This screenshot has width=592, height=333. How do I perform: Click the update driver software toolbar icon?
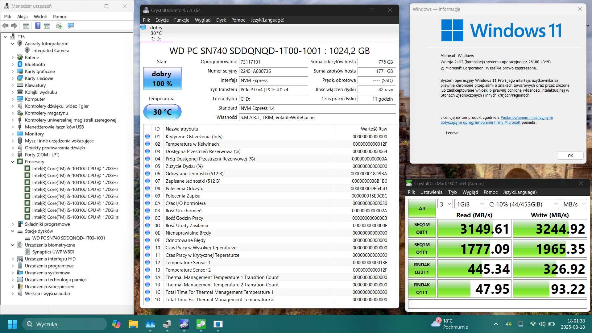59,26
